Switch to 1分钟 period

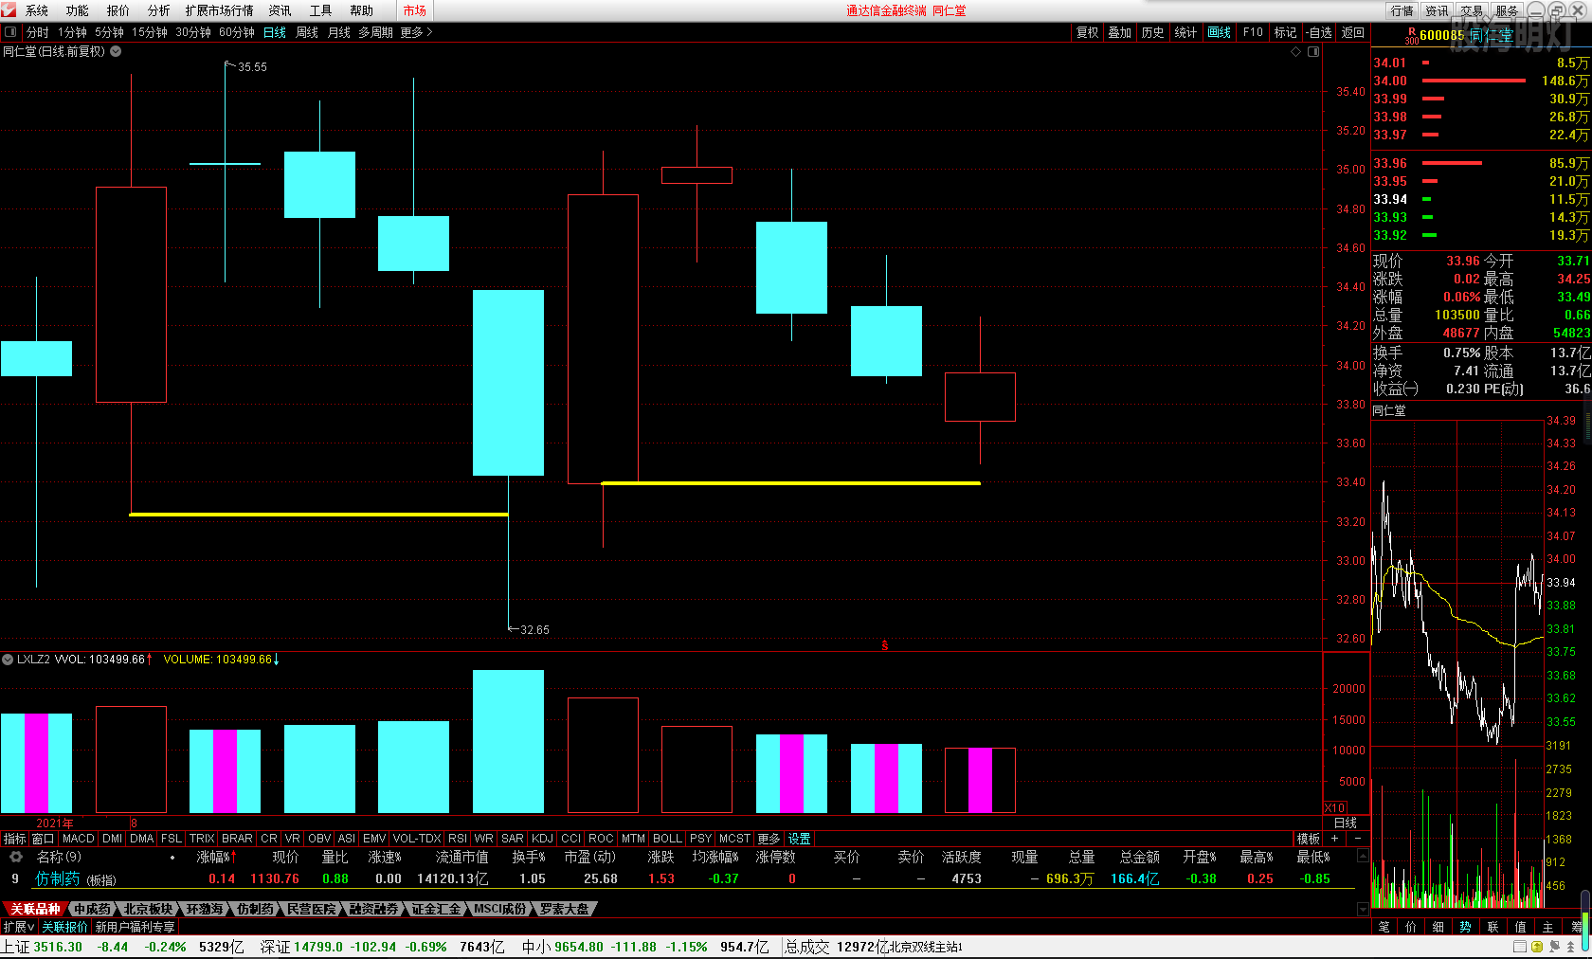[72, 32]
